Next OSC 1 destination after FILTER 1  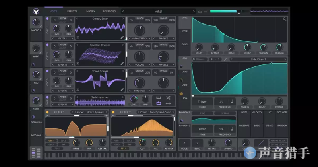[72, 38]
